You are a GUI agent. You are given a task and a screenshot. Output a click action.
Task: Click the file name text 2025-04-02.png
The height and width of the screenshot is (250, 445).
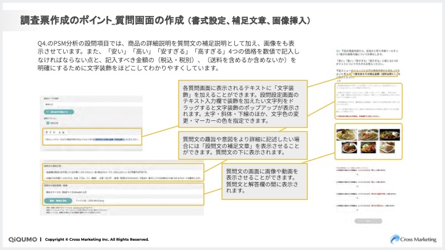click(x=90, y=201)
